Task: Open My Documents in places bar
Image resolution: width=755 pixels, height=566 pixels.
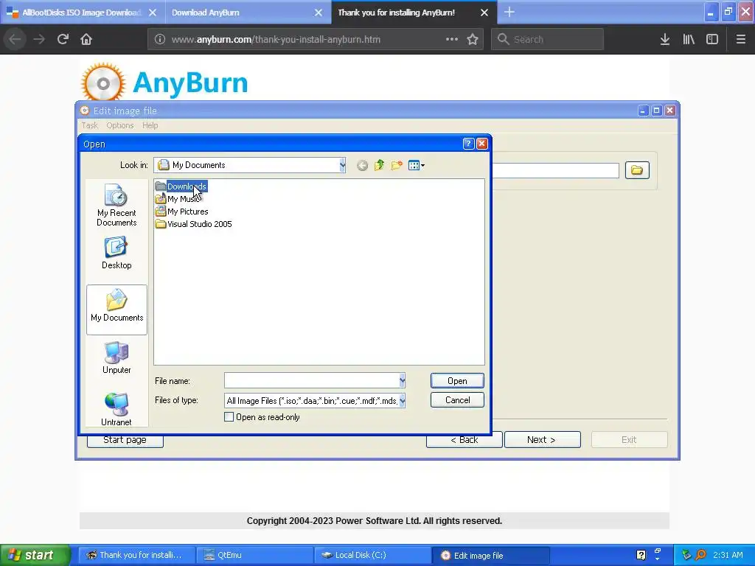Action: point(117,309)
